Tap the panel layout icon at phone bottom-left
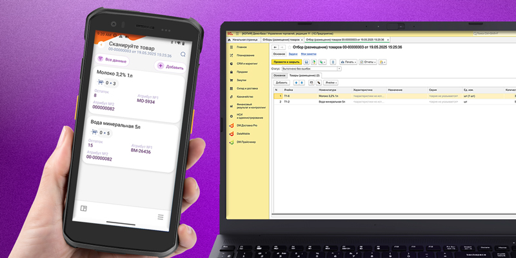 point(83,208)
